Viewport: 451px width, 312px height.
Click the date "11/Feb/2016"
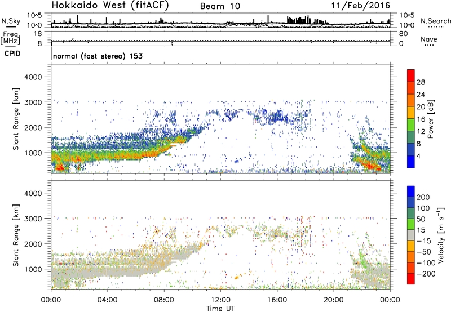click(x=361, y=6)
